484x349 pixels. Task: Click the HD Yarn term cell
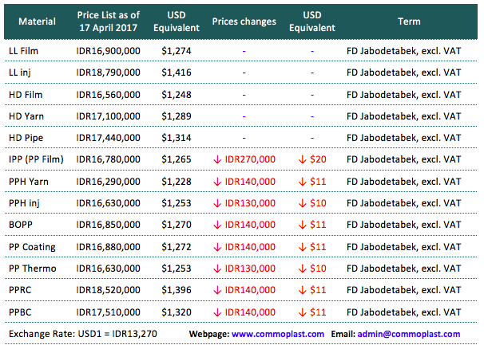[x=404, y=116]
